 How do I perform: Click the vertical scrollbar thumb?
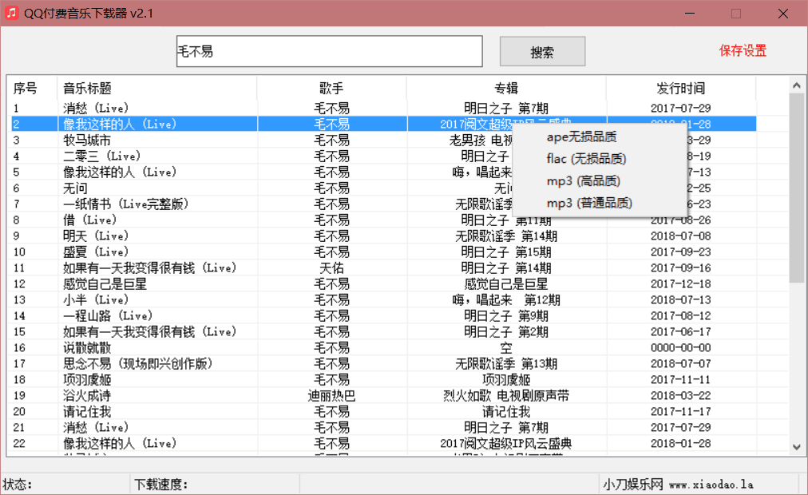pyautogui.click(x=796, y=188)
